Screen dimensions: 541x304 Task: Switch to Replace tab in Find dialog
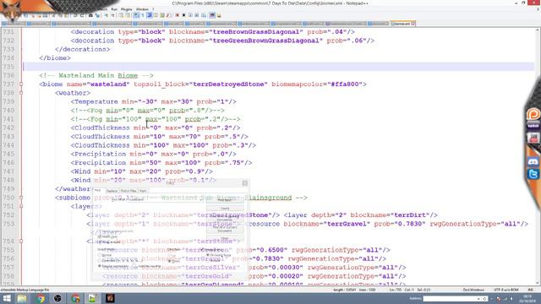[x=112, y=191]
